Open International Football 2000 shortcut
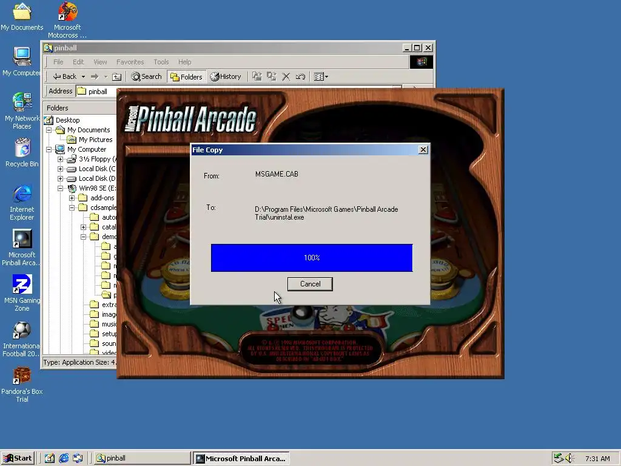 tap(22, 339)
